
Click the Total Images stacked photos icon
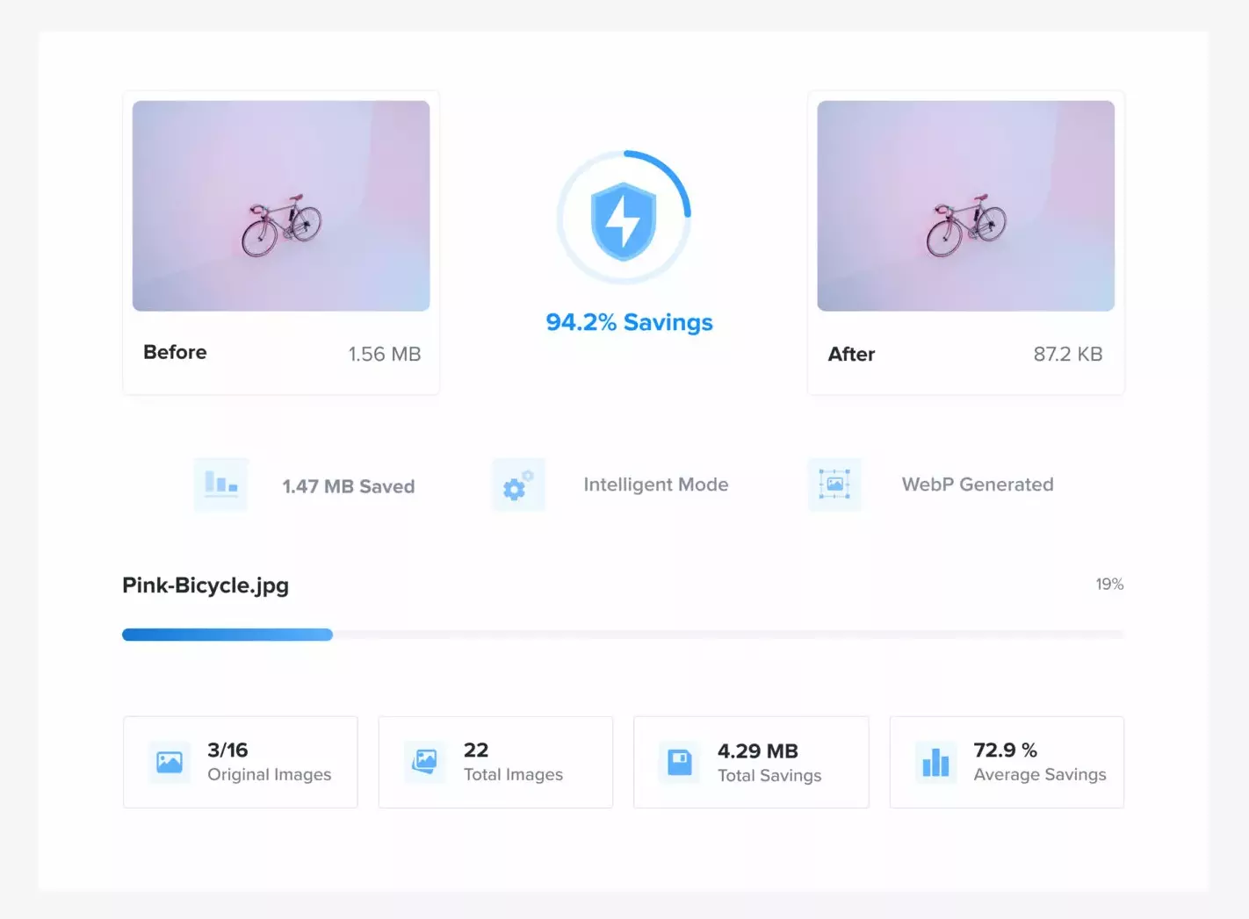pos(425,762)
